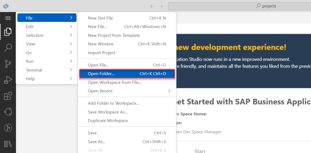Choose Open Workspace from File...
Viewport: 311px width, 153px height.
point(127,82)
